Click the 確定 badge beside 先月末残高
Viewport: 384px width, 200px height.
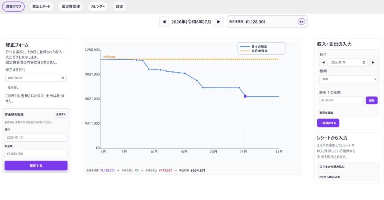tap(301, 22)
